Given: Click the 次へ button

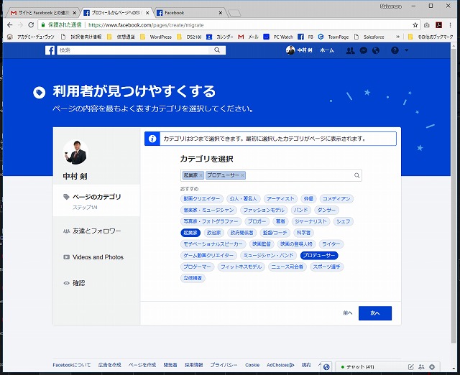Looking at the screenshot, I should [x=374, y=313].
